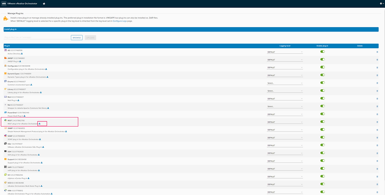Download the VAPI plug-in
Screen dimensions: 385x195
(x=39, y=170)
